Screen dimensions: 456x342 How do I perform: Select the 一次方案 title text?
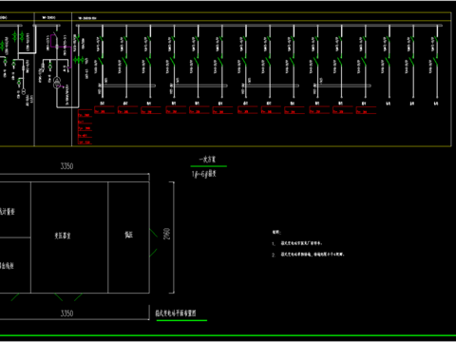[207, 160]
